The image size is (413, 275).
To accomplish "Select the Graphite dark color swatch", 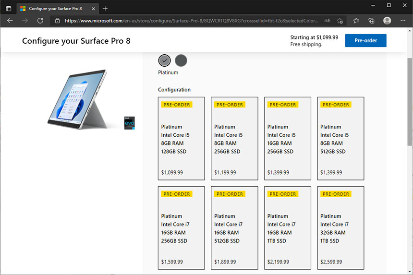I will click(x=181, y=60).
